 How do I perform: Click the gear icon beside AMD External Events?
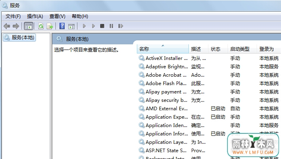point(142,108)
